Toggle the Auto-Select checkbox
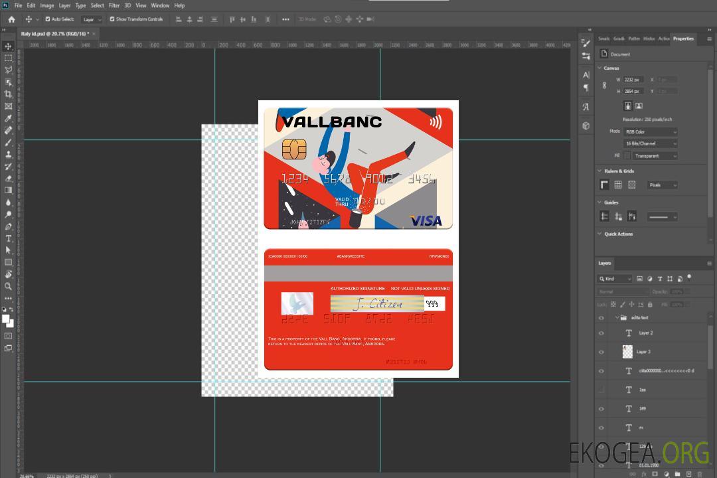Image resolution: width=717 pixels, height=478 pixels. click(x=48, y=19)
